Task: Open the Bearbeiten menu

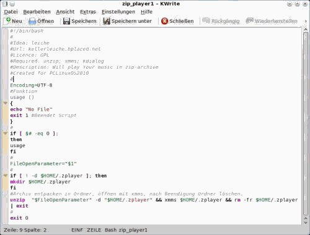Action: pyautogui.click(x=37, y=12)
